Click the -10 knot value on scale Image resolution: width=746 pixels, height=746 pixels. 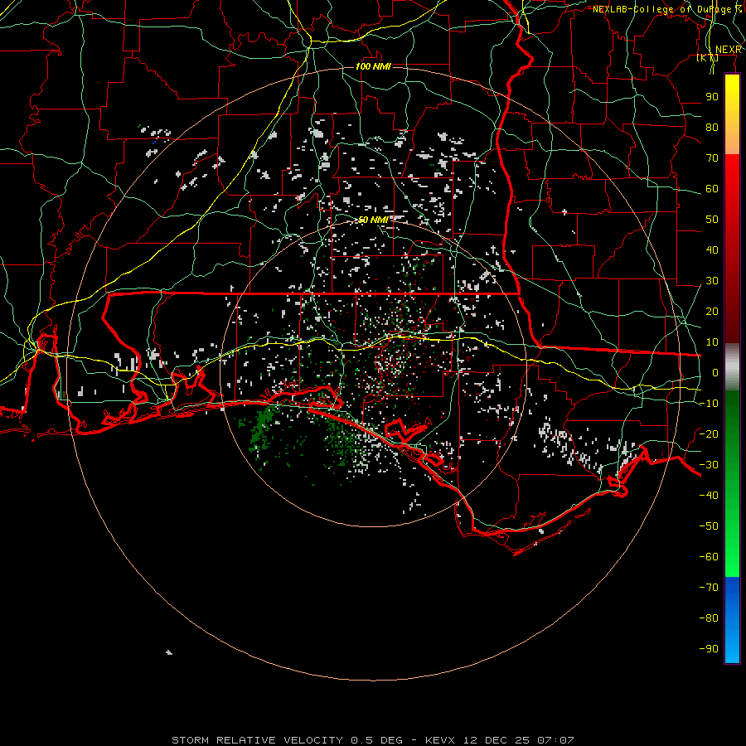pos(709,404)
